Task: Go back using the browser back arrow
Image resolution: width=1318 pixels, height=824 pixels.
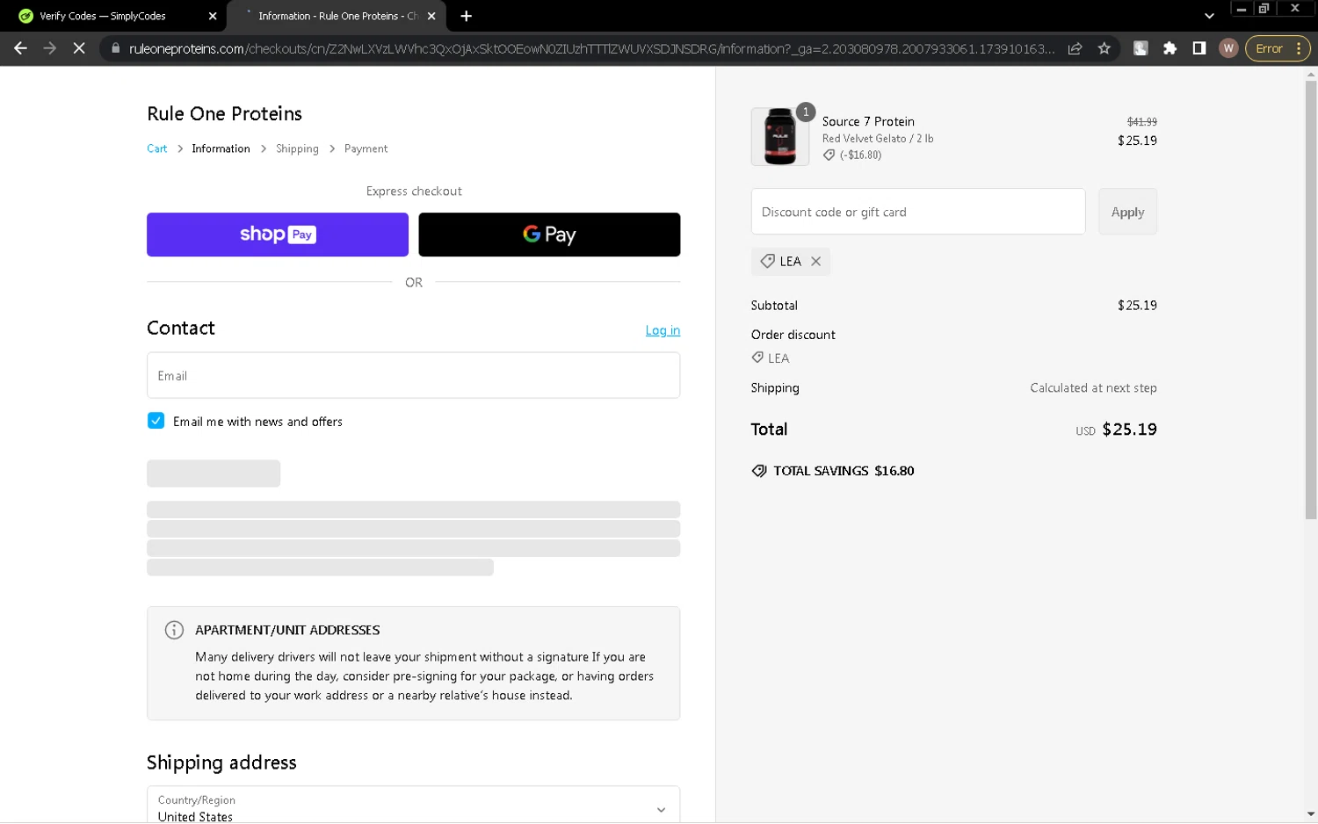Action: pos(20,48)
